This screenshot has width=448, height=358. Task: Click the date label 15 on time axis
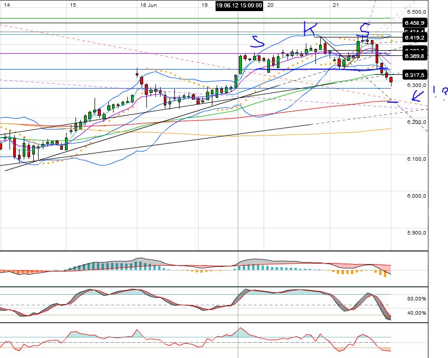click(73, 5)
